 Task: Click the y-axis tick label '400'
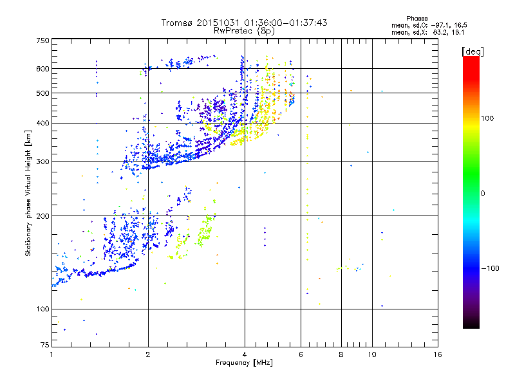pos(42,124)
